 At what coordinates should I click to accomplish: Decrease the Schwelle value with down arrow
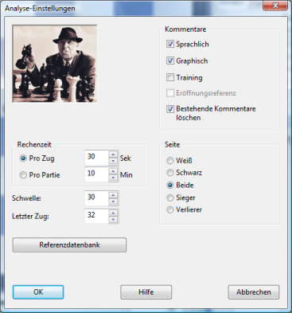pyautogui.click(x=113, y=201)
